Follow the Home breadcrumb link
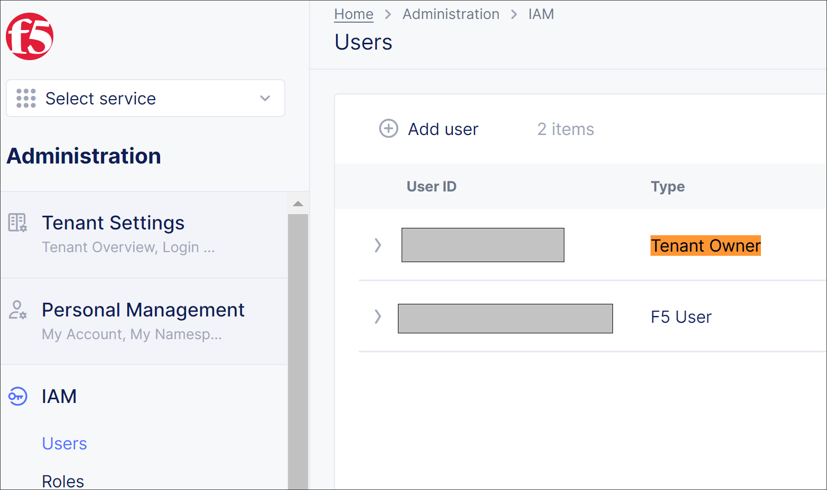 click(x=354, y=14)
